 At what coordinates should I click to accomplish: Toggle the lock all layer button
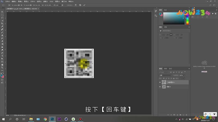(x=174, y=78)
